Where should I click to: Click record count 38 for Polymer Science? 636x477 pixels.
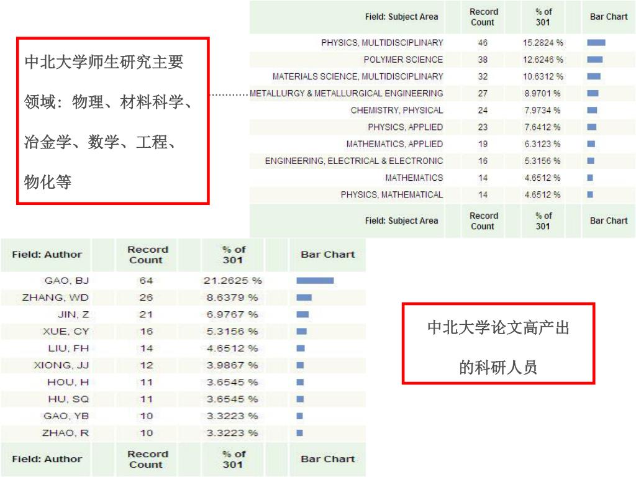pyautogui.click(x=483, y=60)
